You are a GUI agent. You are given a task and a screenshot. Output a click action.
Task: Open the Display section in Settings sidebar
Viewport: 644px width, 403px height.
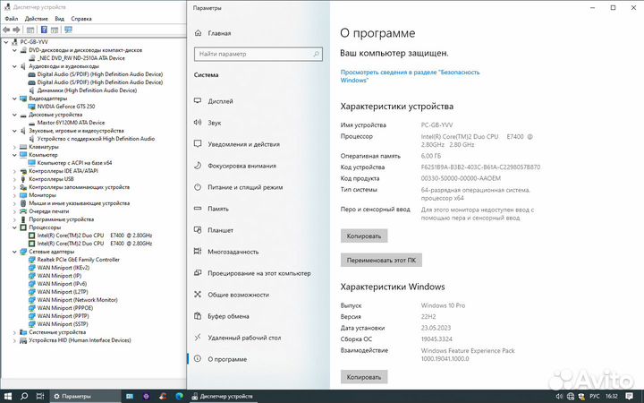coord(220,101)
